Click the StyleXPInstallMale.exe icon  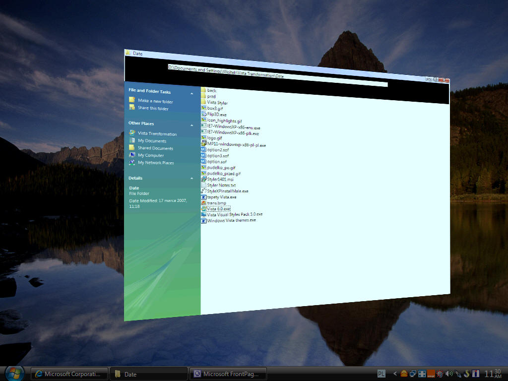point(203,191)
